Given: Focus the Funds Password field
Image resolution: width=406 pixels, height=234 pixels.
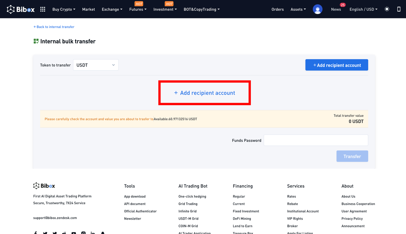Looking at the screenshot, I should 316,140.
